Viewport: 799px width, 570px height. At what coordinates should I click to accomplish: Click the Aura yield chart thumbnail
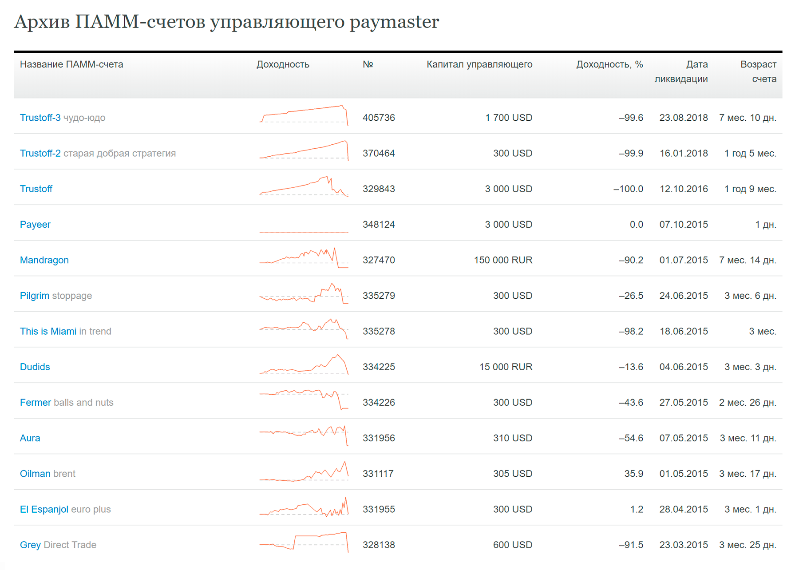point(304,435)
